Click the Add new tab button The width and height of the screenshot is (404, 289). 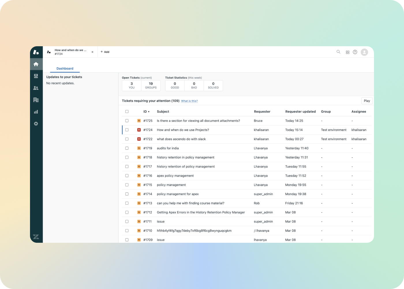105,52
